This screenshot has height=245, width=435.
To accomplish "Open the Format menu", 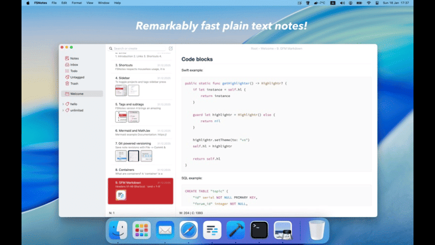I will tap(76, 3).
